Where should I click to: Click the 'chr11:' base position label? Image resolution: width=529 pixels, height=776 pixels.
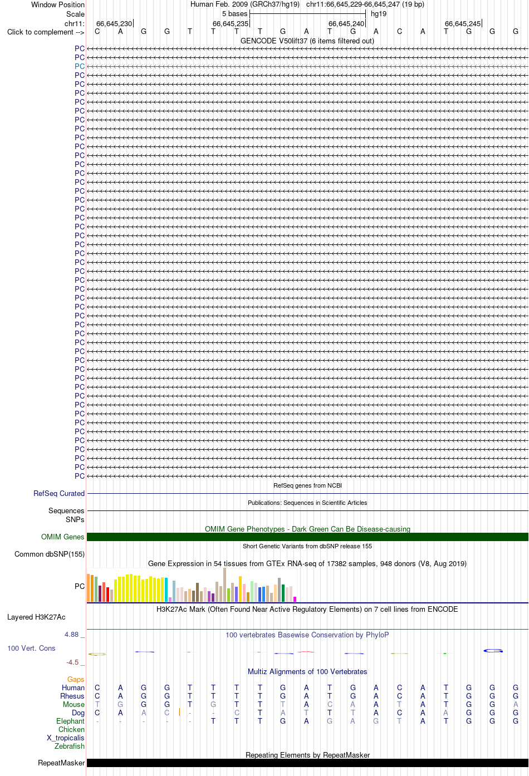pyautogui.click(x=75, y=23)
